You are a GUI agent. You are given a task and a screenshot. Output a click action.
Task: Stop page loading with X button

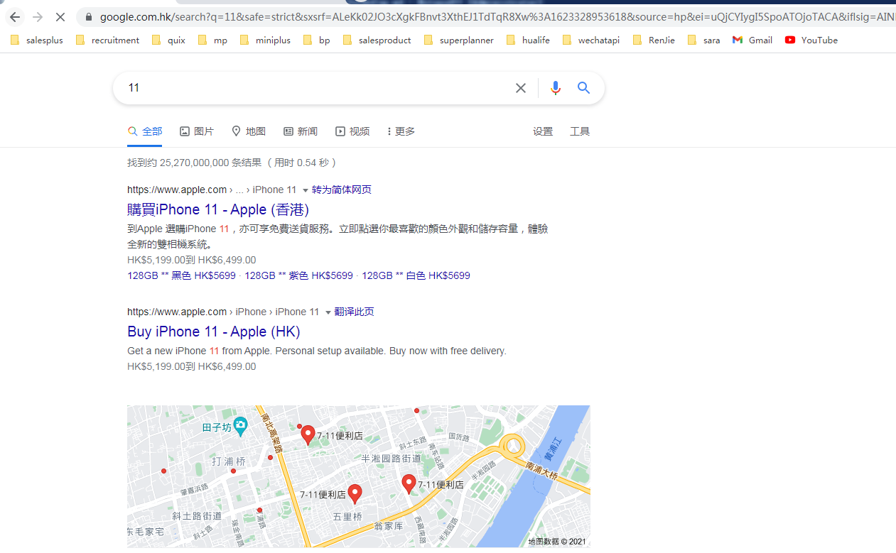coord(60,16)
